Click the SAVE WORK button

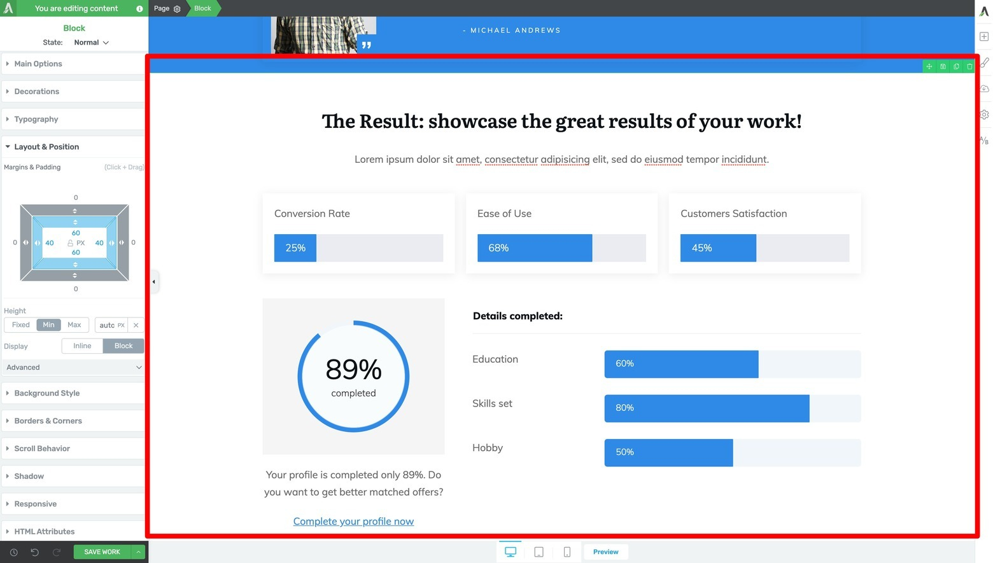101,552
